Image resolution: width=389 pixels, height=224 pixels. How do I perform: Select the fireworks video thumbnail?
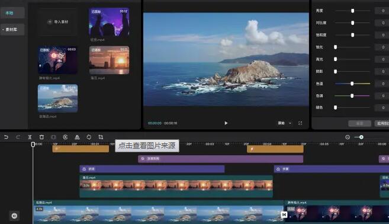point(57,60)
